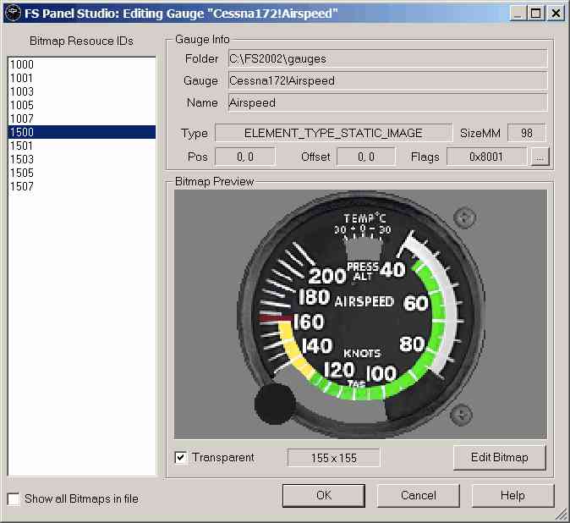Select bitmap resource ID 1505
Screen dimensions: 570x523
click(82, 173)
